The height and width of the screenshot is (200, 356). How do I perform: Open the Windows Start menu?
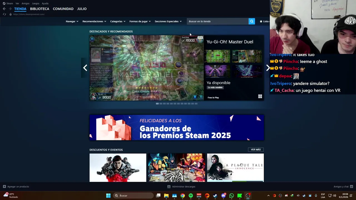108,196
